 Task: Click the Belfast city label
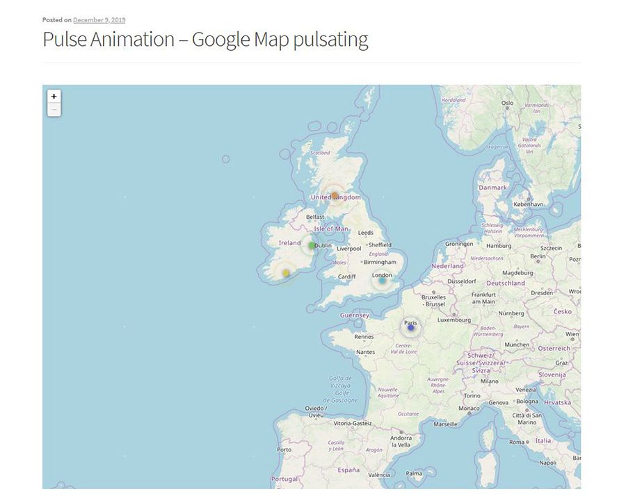315,217
